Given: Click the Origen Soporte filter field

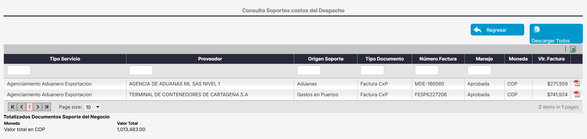Looking at the screenshot, I should pos(309,70).
